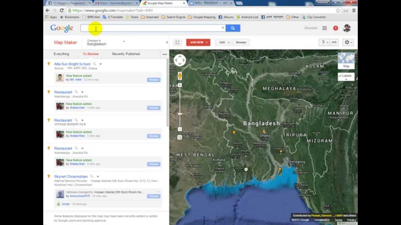This screenshot has width=401, height=225.
Task: Expand the arrow beside Alta Sun Bright School
Action: coord(100,64)
